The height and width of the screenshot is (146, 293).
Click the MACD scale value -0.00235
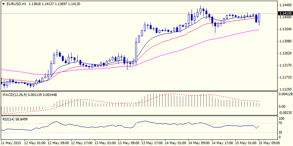click(x=285, y=112)
